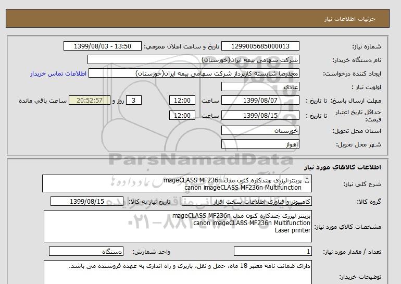Click the delivery province field خوزستان
Screen dimensions: 401x284
[260, 130]
